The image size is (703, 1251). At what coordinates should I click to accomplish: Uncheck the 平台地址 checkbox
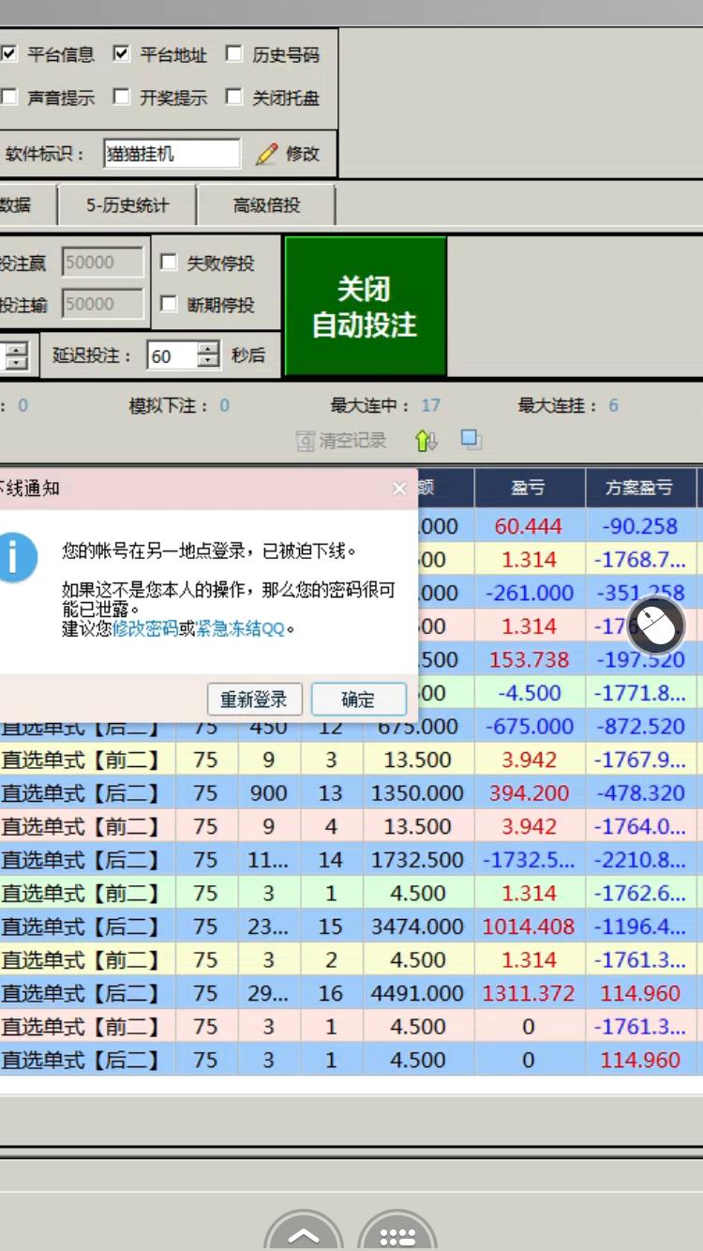pos(121,54)
